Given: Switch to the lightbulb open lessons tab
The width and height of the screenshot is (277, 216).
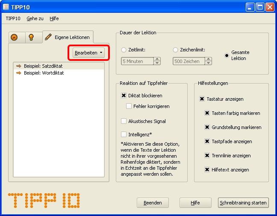Looking at the screenshot, I should pyautogui.click(x=31, y=37).
